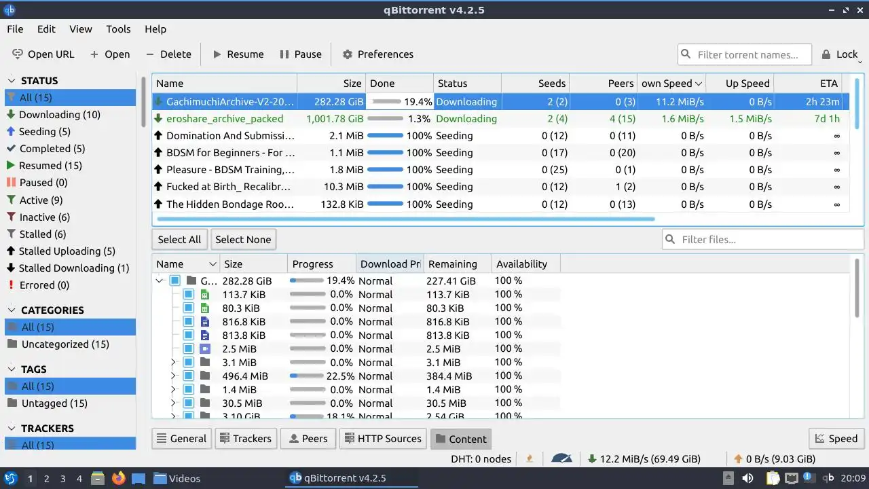Toggle checkbox for the 80.3 KiB file
The height and width of the screenshot is (489, 869).
point(189,308)
